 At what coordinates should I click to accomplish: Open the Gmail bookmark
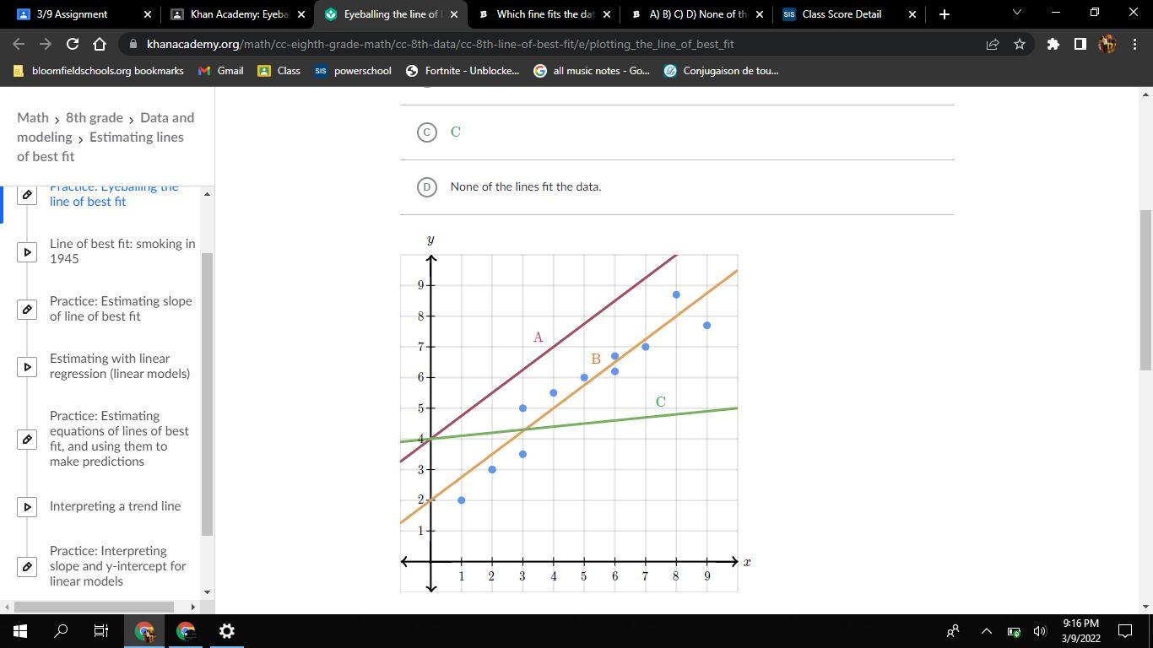pyautogui.click(x=220, y=71)
